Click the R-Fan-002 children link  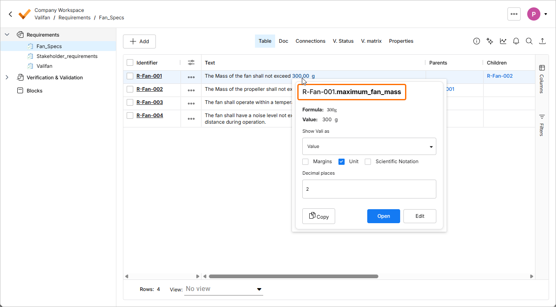500,76
